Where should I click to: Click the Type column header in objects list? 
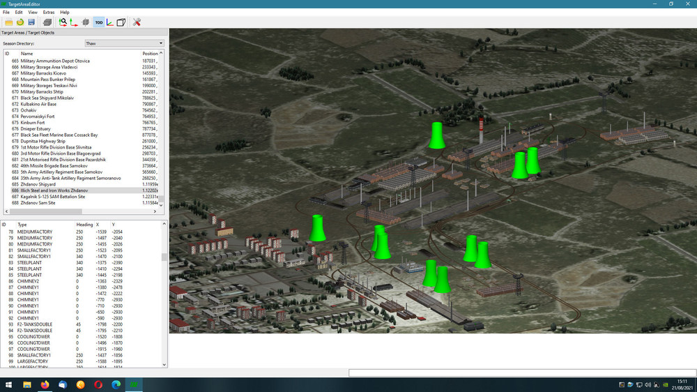pyautogui.click(x=22, y=225)
